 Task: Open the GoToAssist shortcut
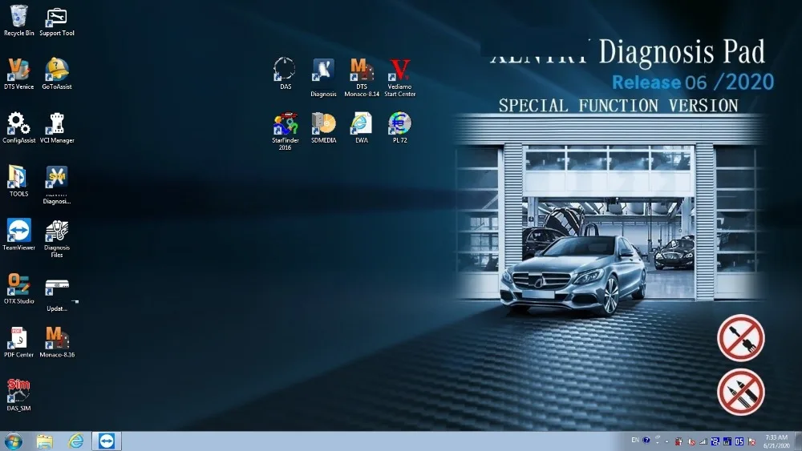click(57, 74)
